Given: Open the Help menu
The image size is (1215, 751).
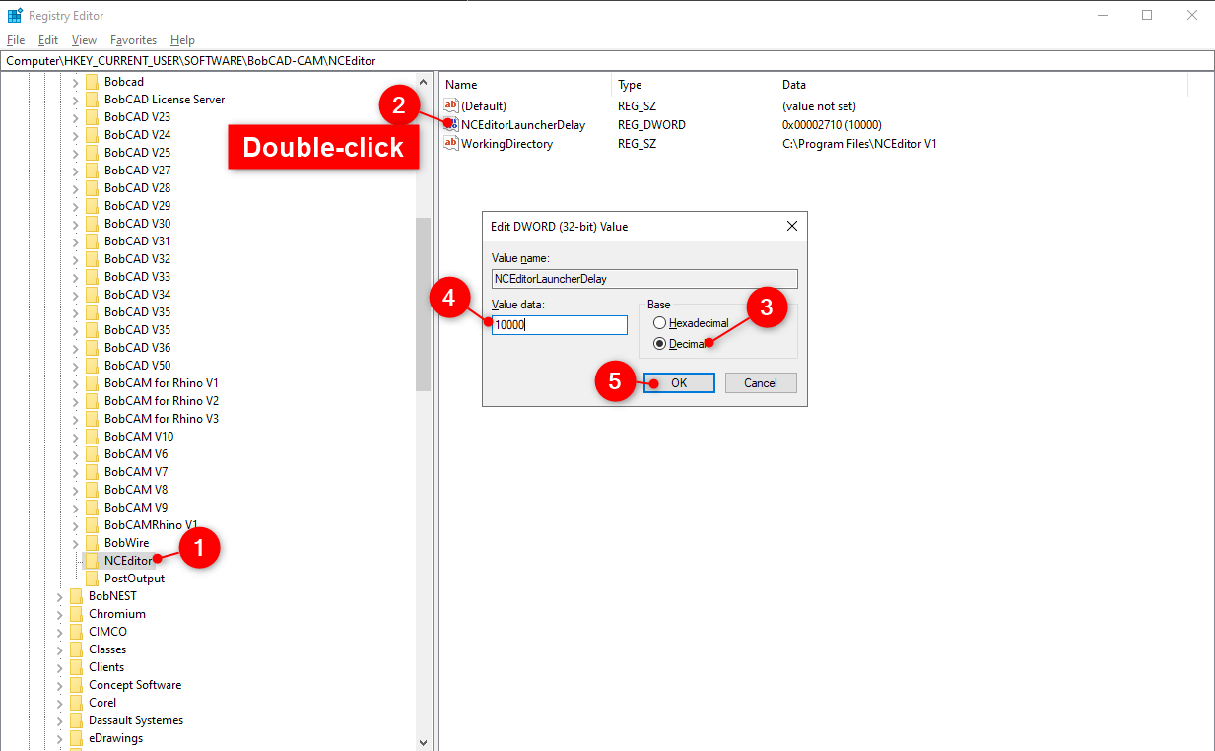Looking at the screenshot, I should click(182, 40).
